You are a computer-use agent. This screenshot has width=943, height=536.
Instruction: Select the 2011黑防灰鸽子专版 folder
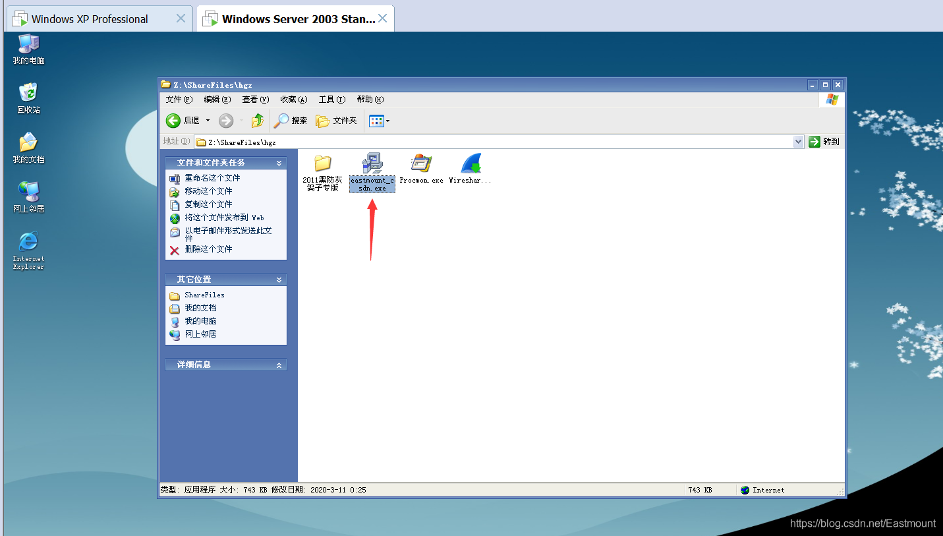pyautogui.click(x=322, y=173)
